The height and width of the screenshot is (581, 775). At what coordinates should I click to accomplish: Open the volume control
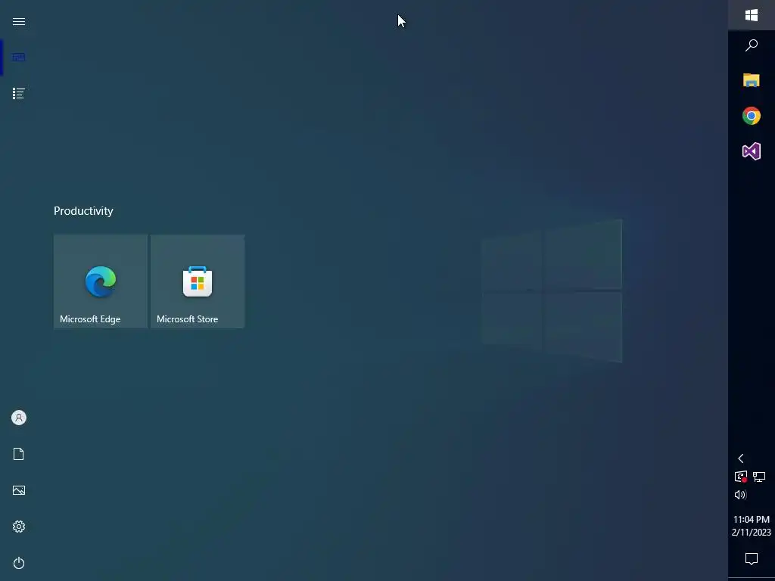click(x=740, y=495)
